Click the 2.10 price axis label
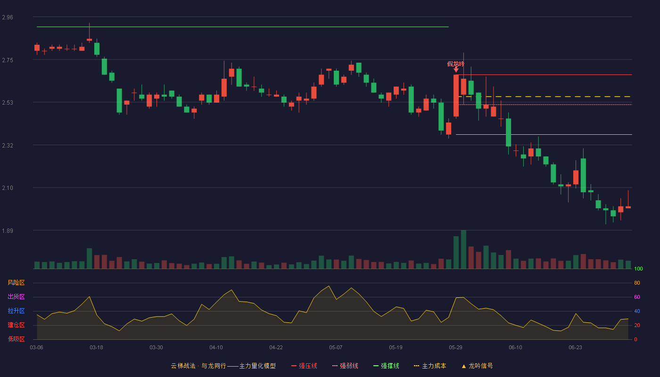660x377 pixels. [8, 188]
